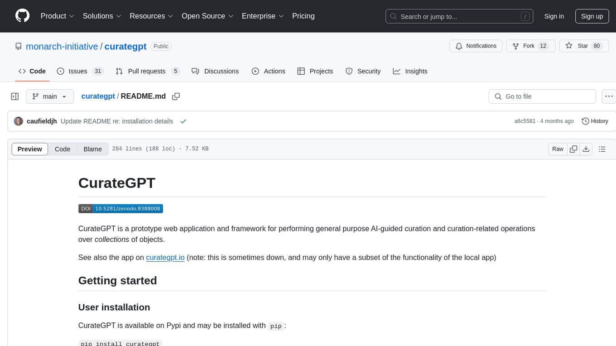
Task: Switch to the Discussions tab
Action: (x=215, y=71)
